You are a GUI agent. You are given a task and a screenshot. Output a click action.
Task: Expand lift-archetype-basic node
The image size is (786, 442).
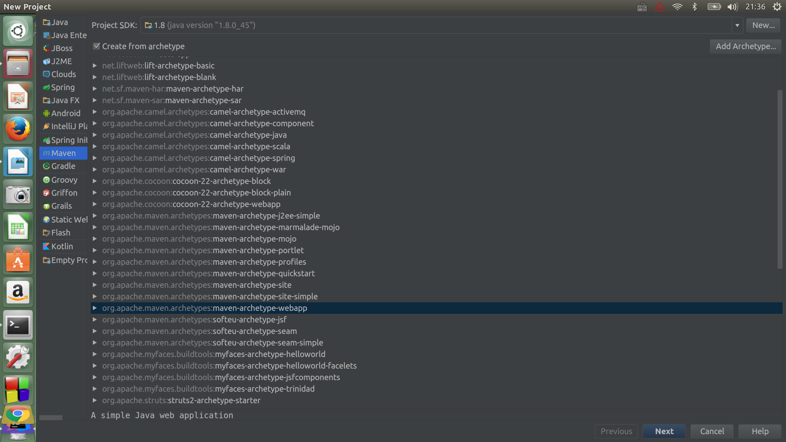[95, 65]
